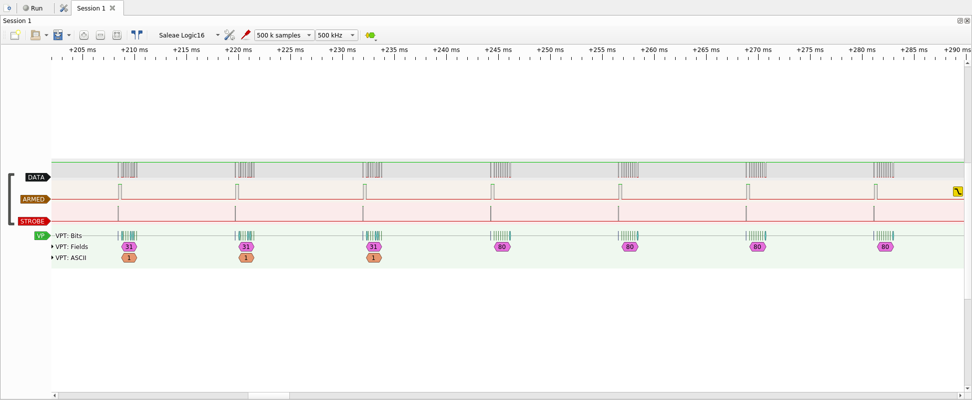This screenshot has height=400, width=972.
Task: Save the capture with the save icon
Action: point(58,35)
